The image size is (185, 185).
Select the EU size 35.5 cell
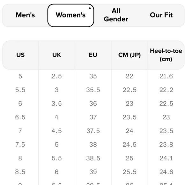(93, 90)
